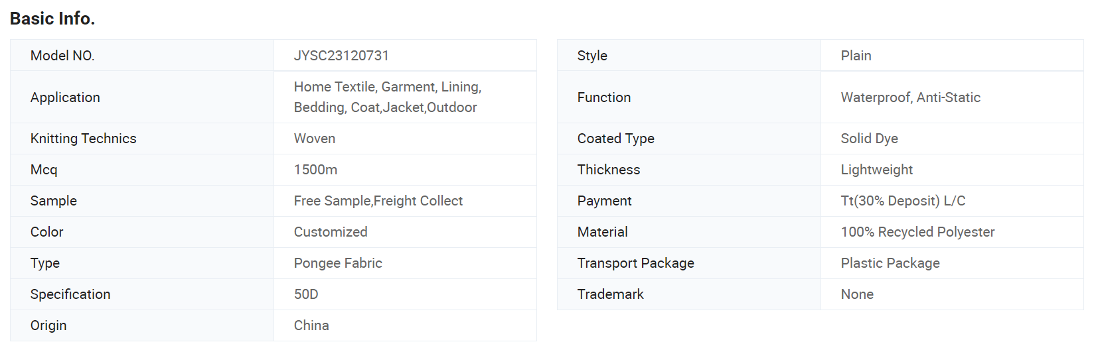Click the Waterproof, Anti-Static function value
The height and width of the screenshot is (344, 1096).
(x=910, y=97)
